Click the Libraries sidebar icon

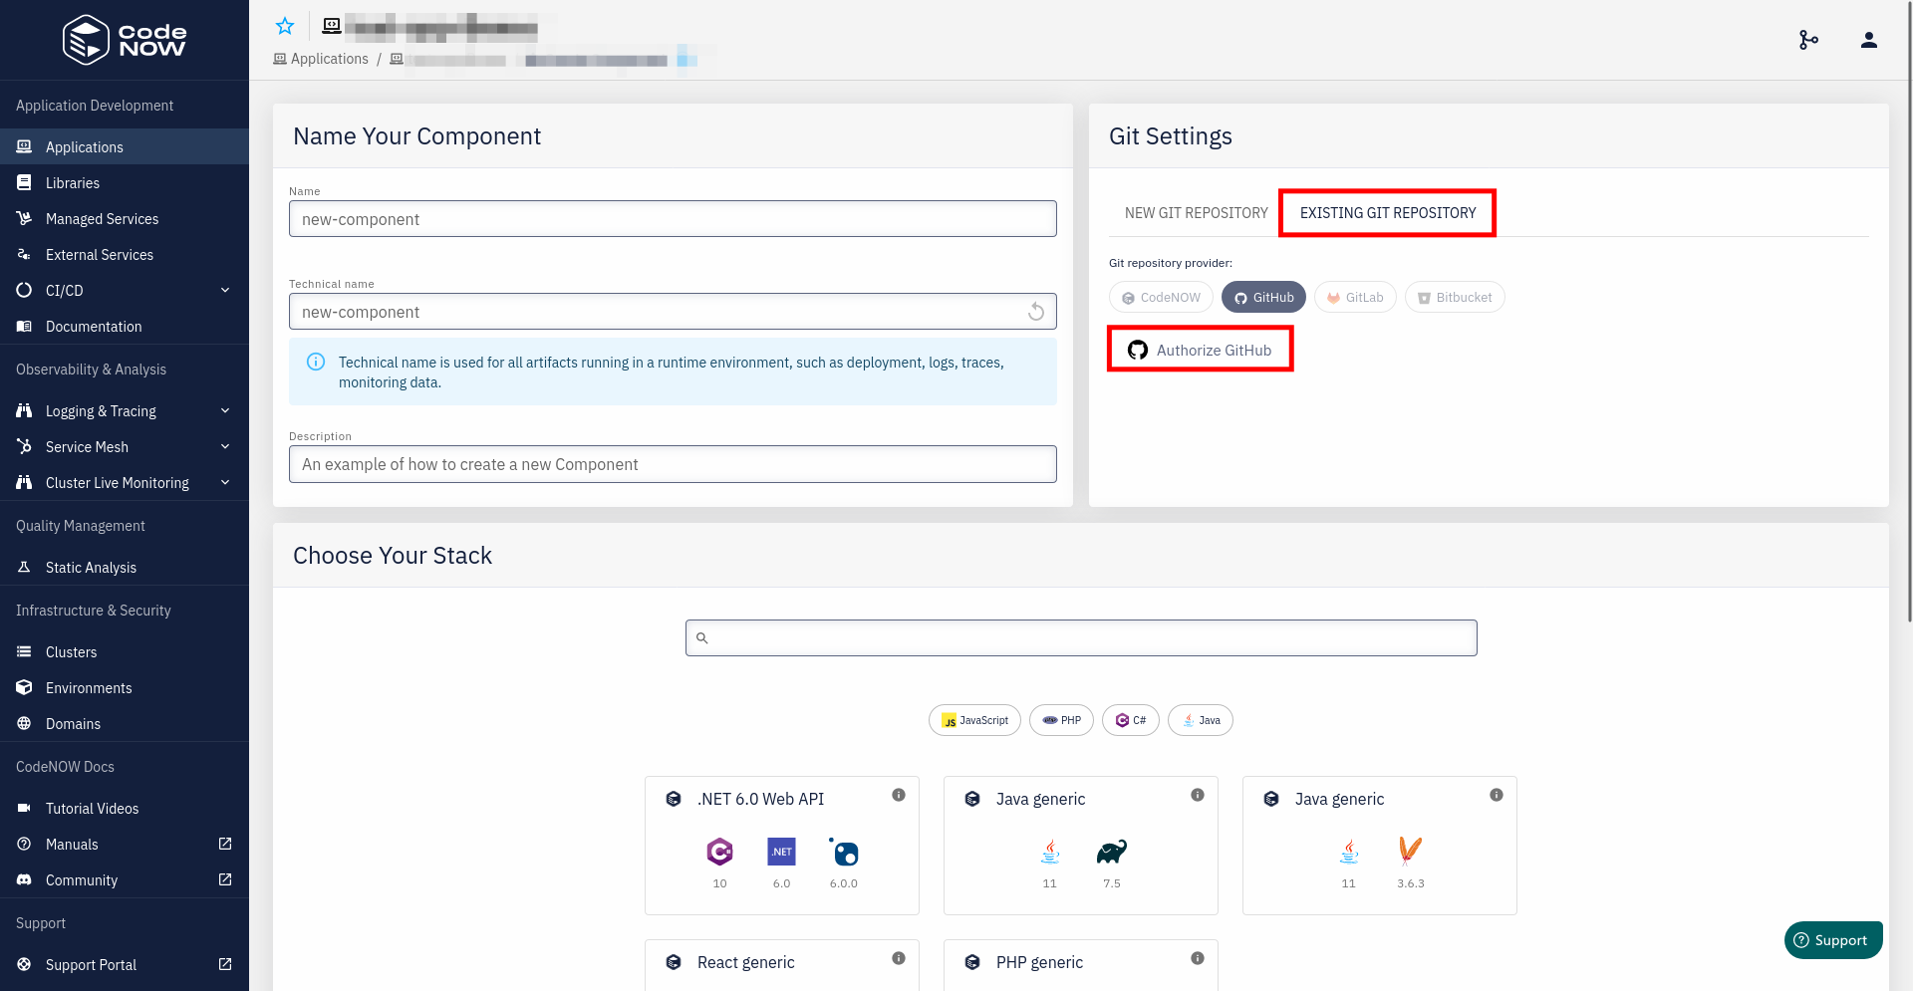[24, 182]
